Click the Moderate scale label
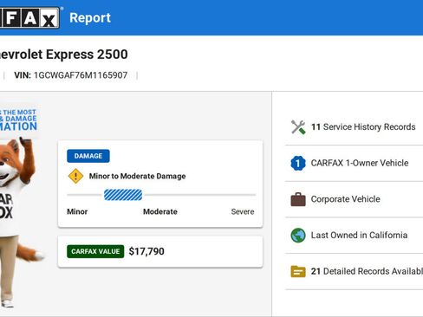The height and width of the screenshot is (317, 423). point(160,211)
